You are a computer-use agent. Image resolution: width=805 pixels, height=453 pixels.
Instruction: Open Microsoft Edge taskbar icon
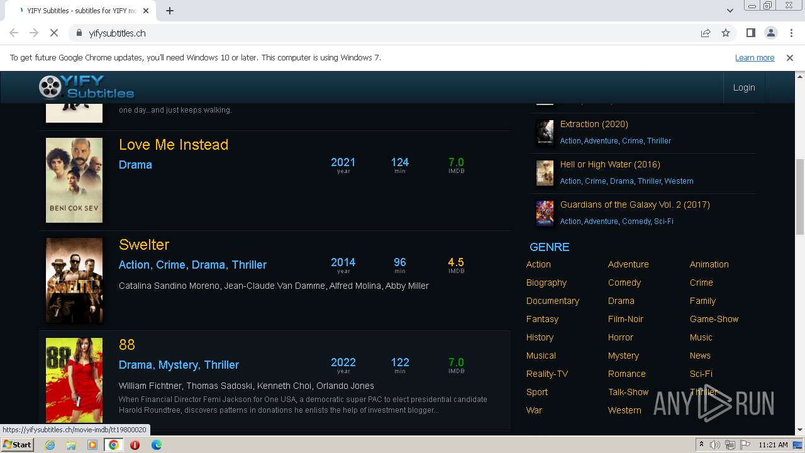pyautogui.click(x=156, y=445)
